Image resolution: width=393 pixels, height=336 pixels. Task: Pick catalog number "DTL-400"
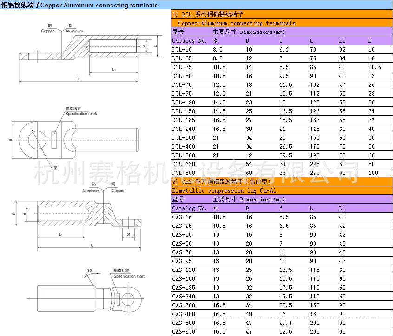pyautogui.click(x=183, y=147)
